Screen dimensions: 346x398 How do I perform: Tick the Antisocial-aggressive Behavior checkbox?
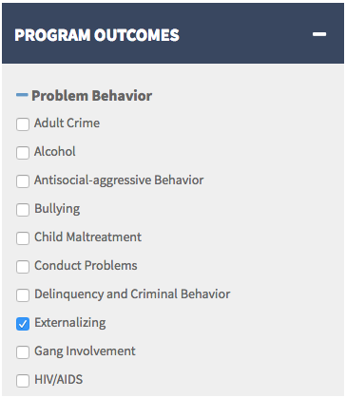(23, 181)
